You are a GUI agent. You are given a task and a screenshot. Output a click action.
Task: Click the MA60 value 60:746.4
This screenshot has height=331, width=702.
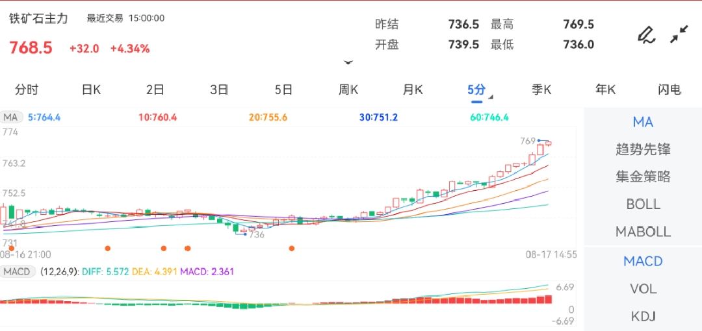[x=489, y=117]
